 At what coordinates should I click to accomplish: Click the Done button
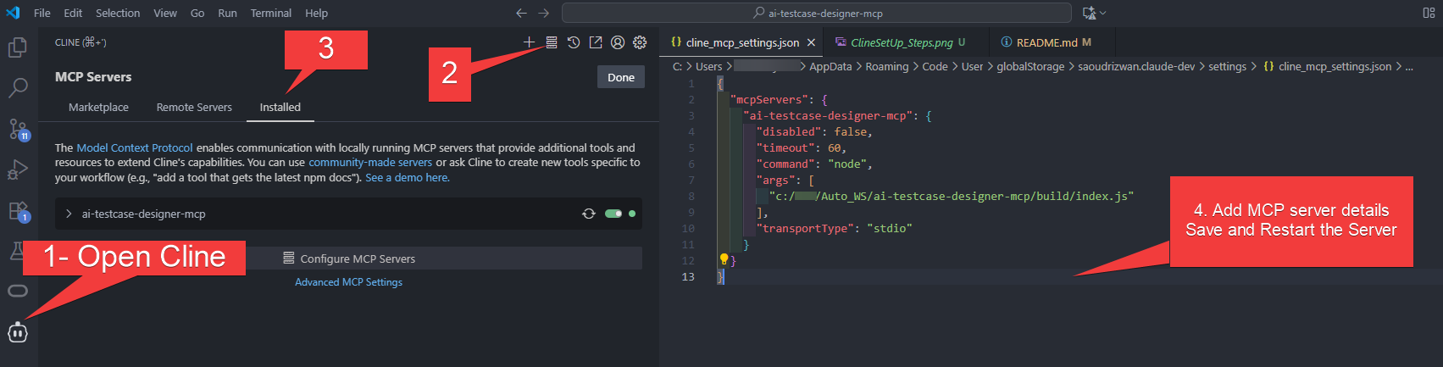pyautogui.click(x=621, y=77)
